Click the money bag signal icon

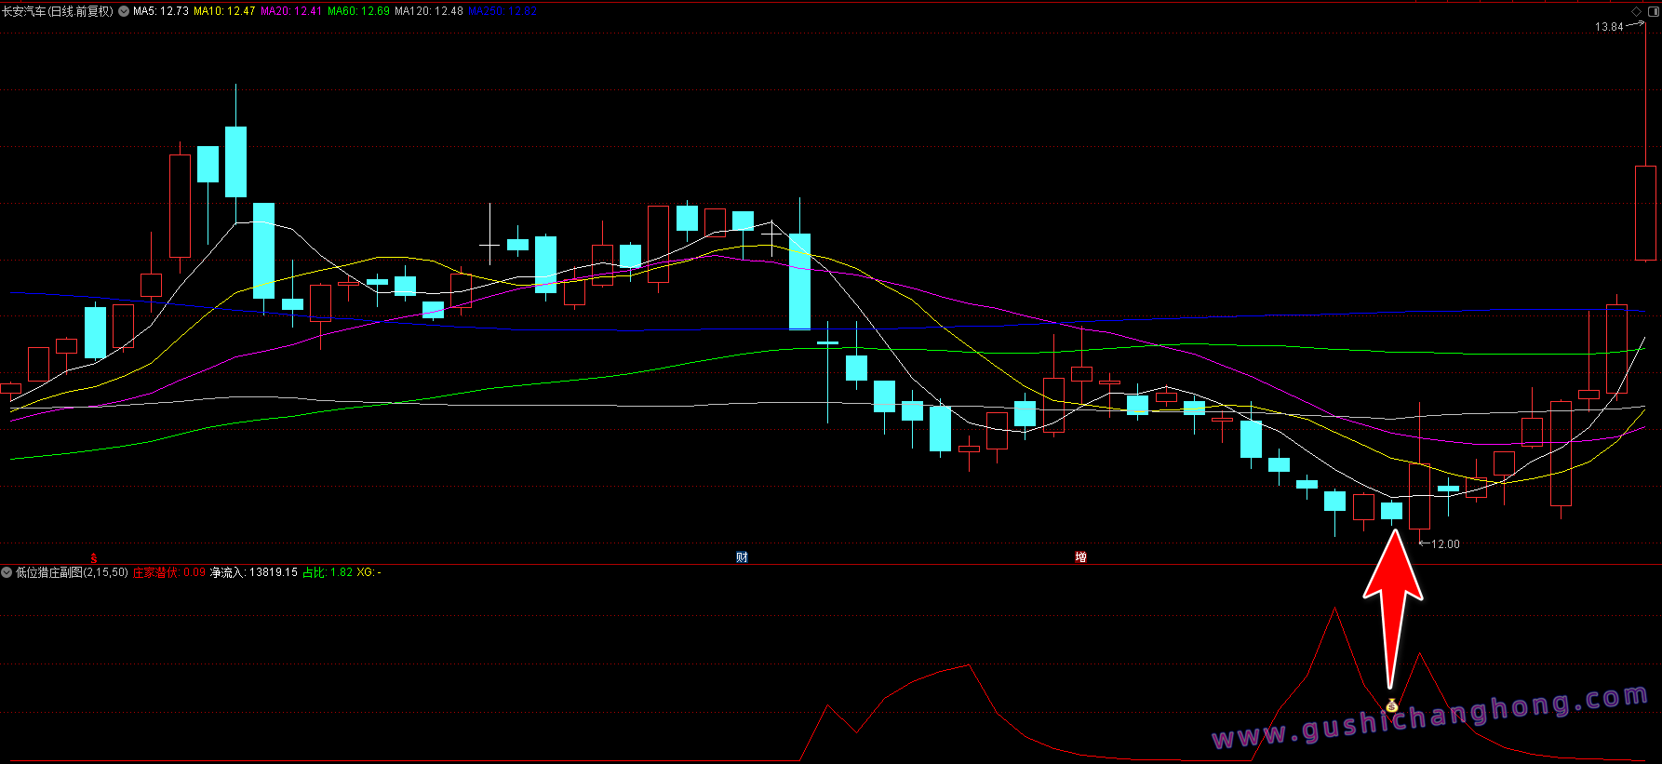point(1391,706)
